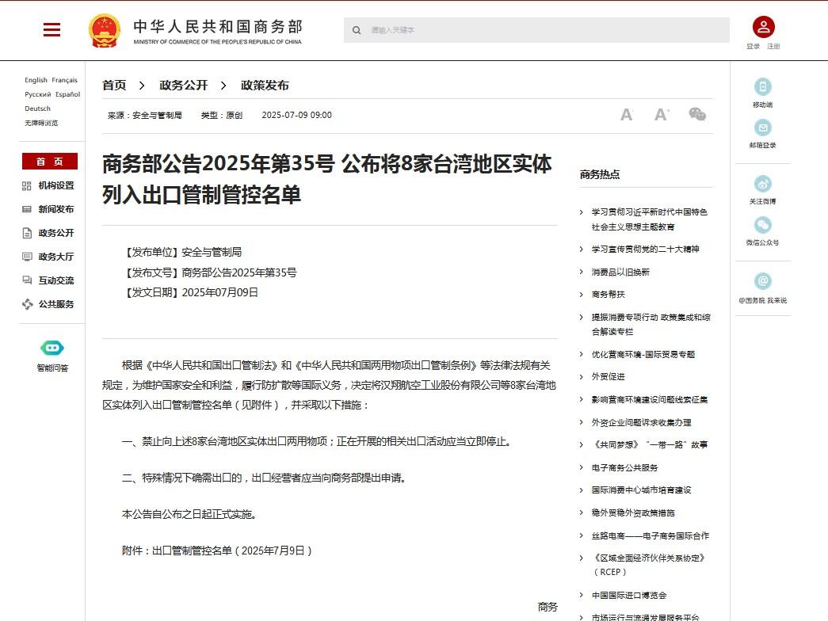This screenshot has width=828, height=621.
Task: Open the smart Q&A (智能问答) robot icon
Action: [x=52, y=348]
